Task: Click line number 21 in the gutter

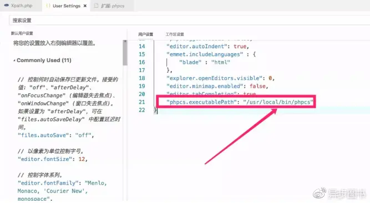Action: (142, 102)
